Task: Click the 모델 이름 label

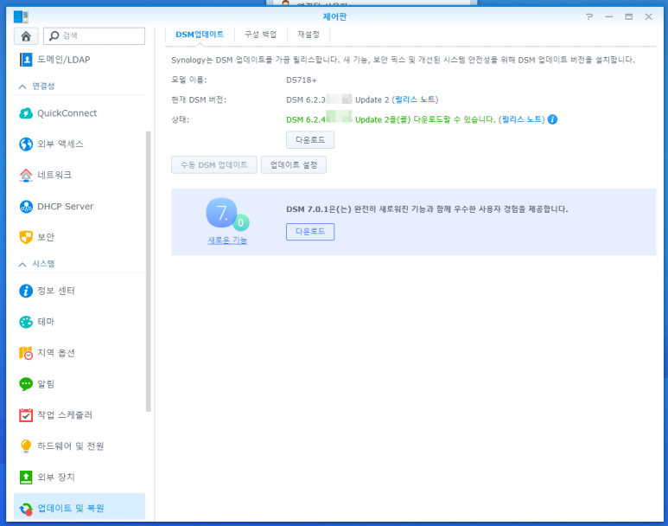Action: 188,80
